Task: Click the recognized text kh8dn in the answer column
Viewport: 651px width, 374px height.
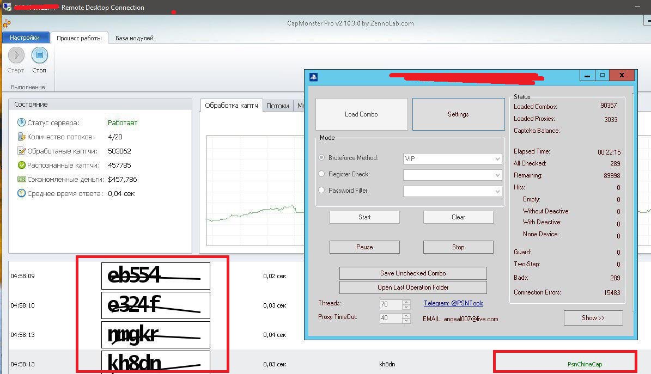Action: 387,364
